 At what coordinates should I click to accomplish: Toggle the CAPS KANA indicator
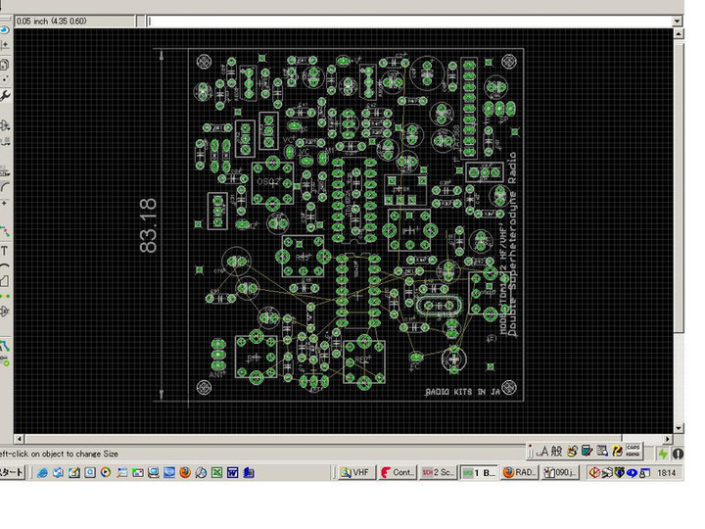coord(634,450)
